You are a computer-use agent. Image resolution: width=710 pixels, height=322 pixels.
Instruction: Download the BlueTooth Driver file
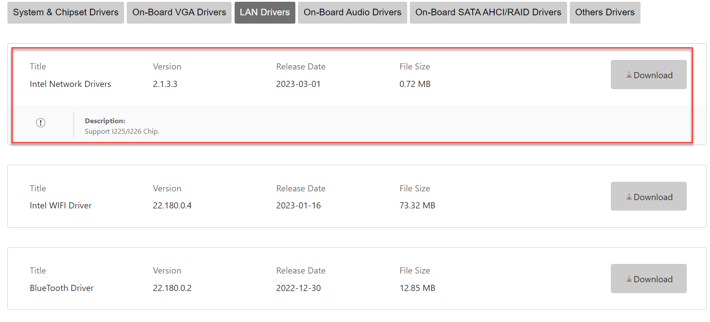(x=648, y=279)
